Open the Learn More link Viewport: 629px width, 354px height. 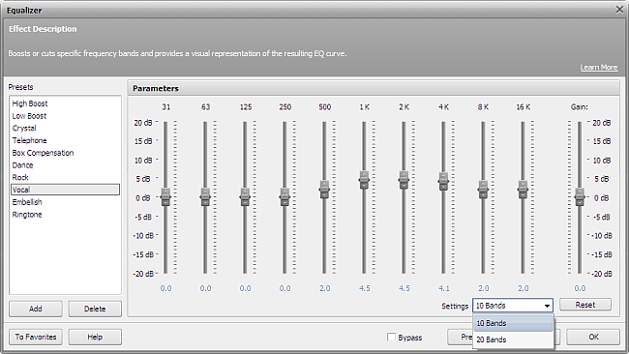598,68
